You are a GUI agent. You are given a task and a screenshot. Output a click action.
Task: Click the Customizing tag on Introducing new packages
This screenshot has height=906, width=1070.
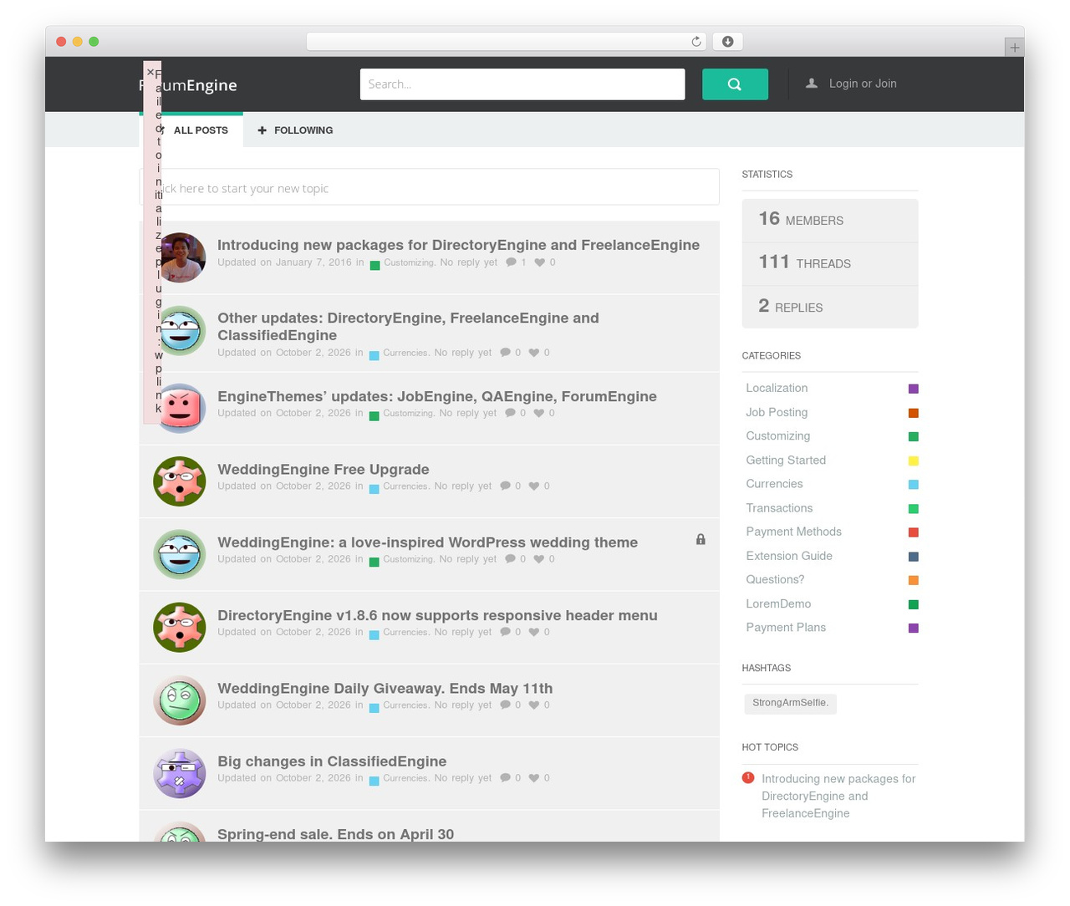click(x=409, y=262)
